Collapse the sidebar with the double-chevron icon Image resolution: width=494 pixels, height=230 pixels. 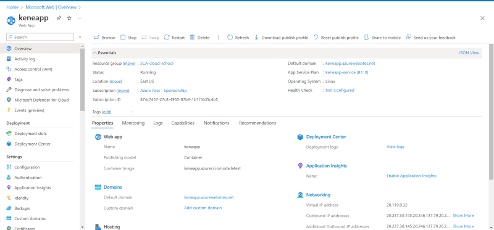pos(80,37)
